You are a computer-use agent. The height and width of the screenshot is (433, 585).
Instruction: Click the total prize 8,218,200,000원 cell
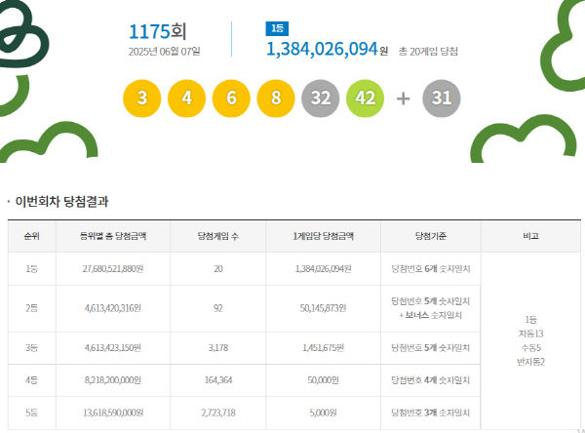tap(113, 380)
